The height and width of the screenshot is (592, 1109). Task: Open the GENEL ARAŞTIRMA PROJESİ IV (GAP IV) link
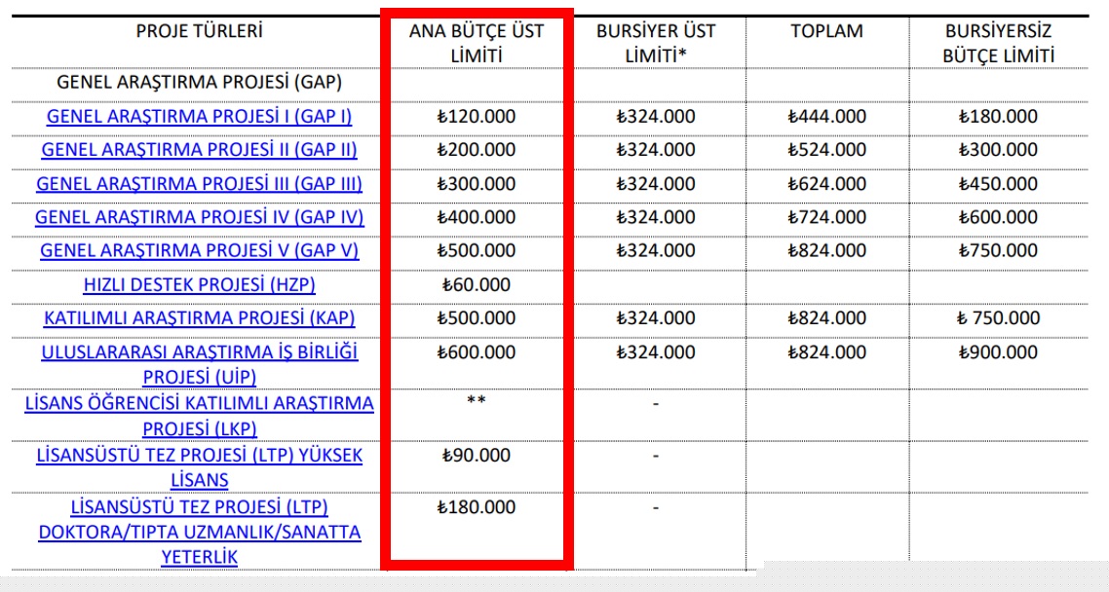click(x=200, y=217)
